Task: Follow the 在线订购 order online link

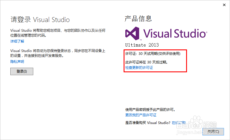Action: 179,123
